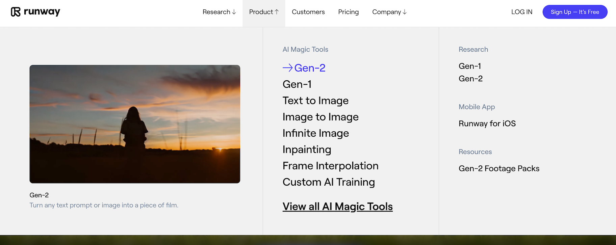Open the Infinite Image tool
Image resolution: width=616 pixels, height=245 pixels.
click(x=315, y=133)
